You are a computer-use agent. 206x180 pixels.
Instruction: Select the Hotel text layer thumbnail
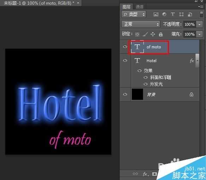tap(137, 60)
